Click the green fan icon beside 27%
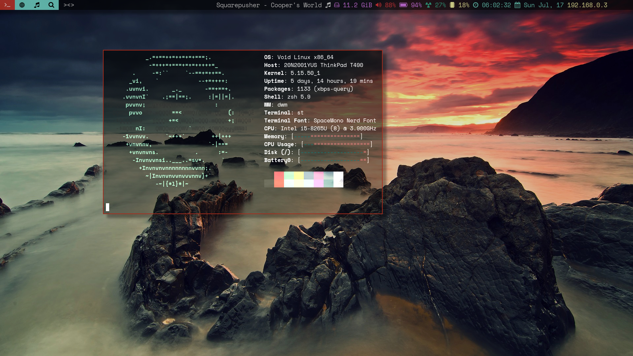The image size is (633, 356). (x=428, y=5)
